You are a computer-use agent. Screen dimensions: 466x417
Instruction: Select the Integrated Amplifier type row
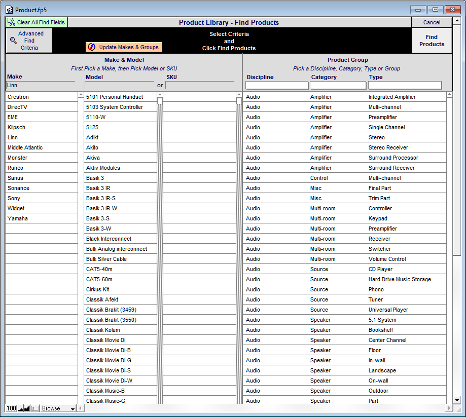(345, 97)
